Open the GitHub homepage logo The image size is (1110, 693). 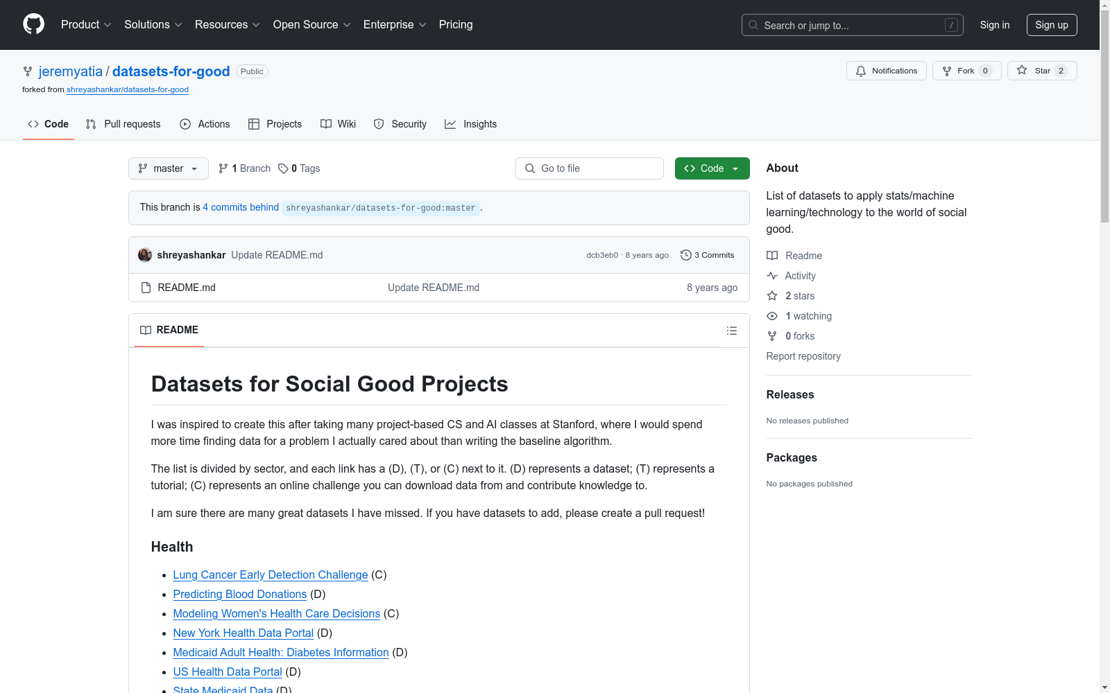[x=33, y=24]
